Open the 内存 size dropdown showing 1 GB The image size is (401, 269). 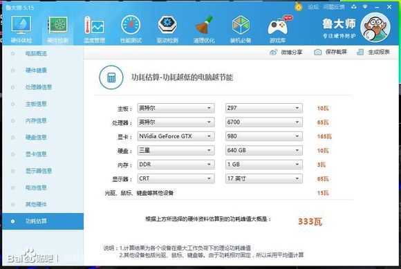tap(264, 165)
